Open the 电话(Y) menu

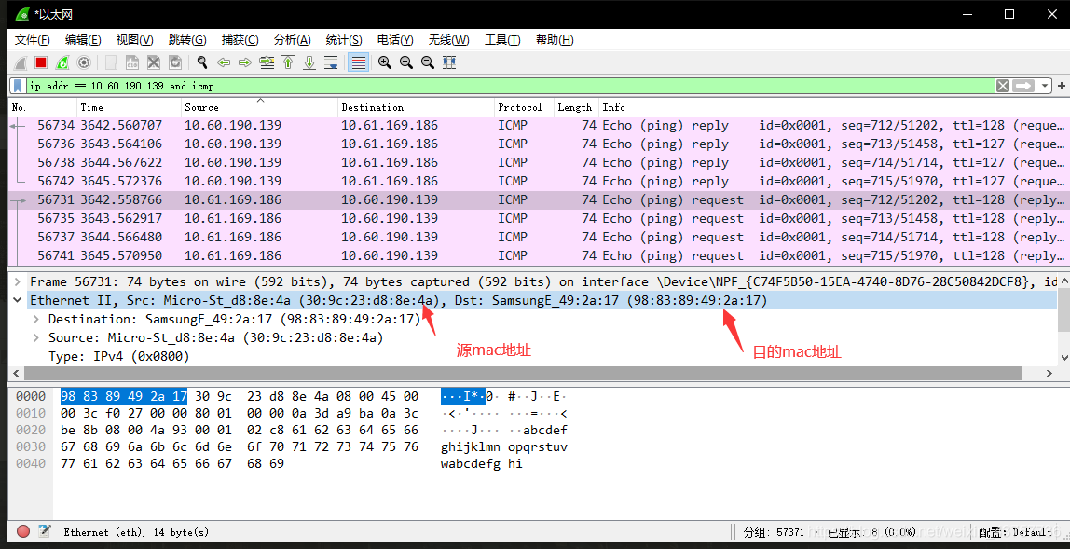pyautogui.click(x=395, y=39)
